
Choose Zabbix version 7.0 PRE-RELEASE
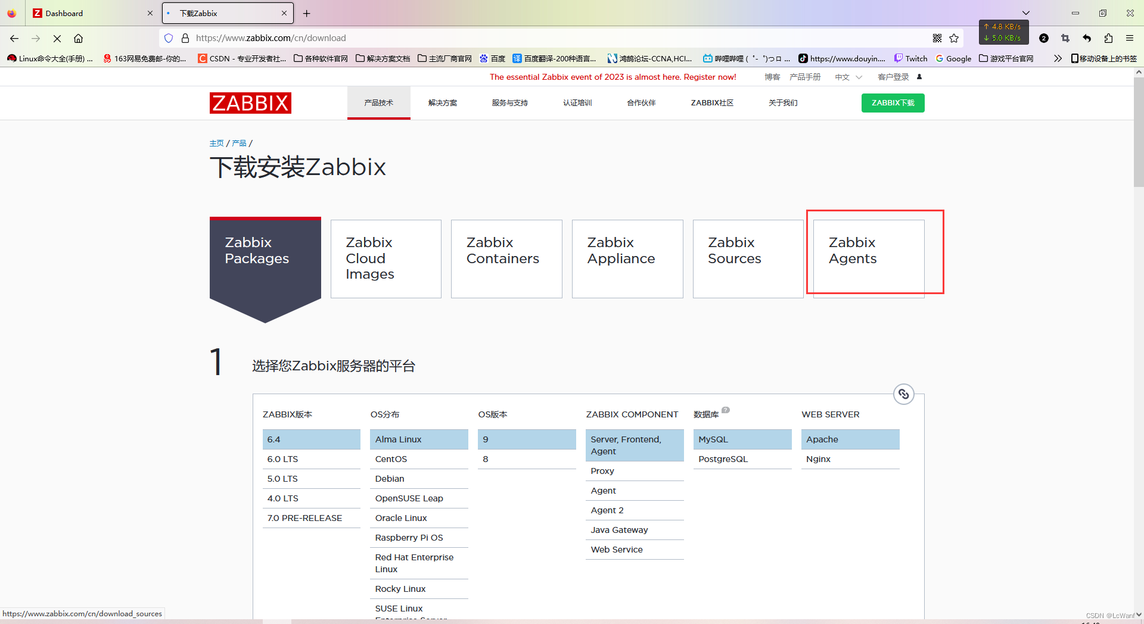pyautogui.click(x=312, y=518)
